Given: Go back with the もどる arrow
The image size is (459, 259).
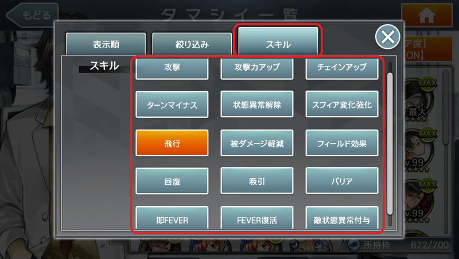Looking at the screenshot, I should pos(32,16).
